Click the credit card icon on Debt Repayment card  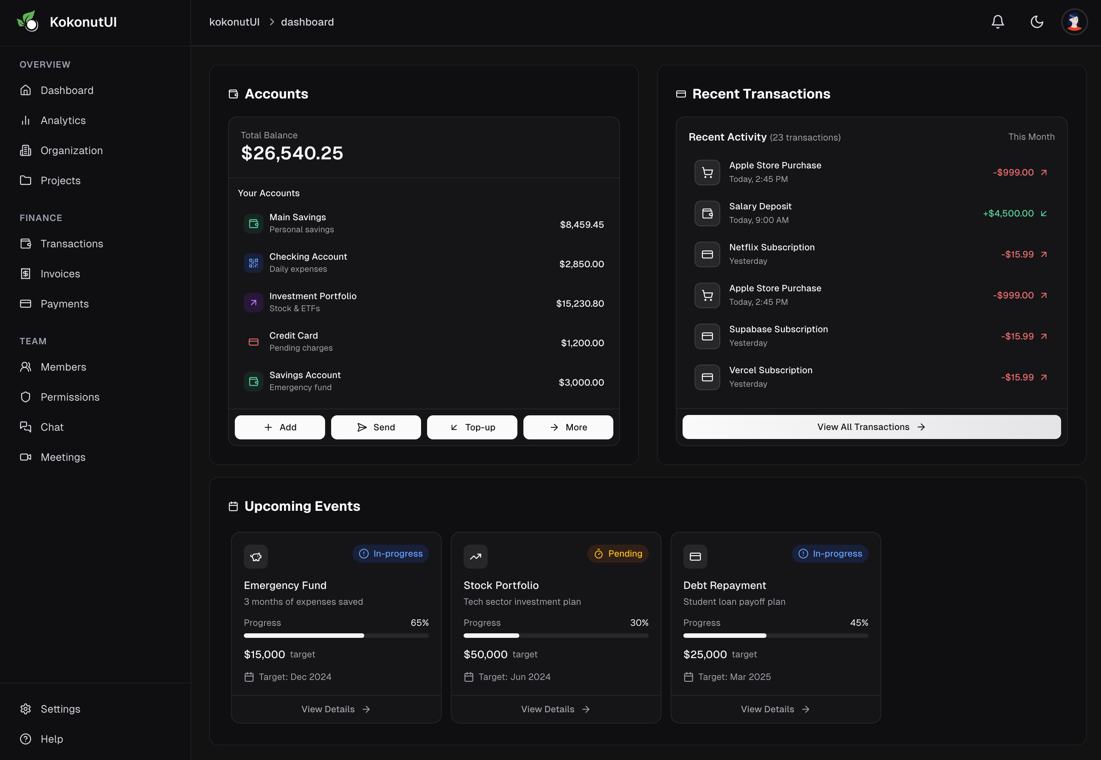(x=695, y=556)
